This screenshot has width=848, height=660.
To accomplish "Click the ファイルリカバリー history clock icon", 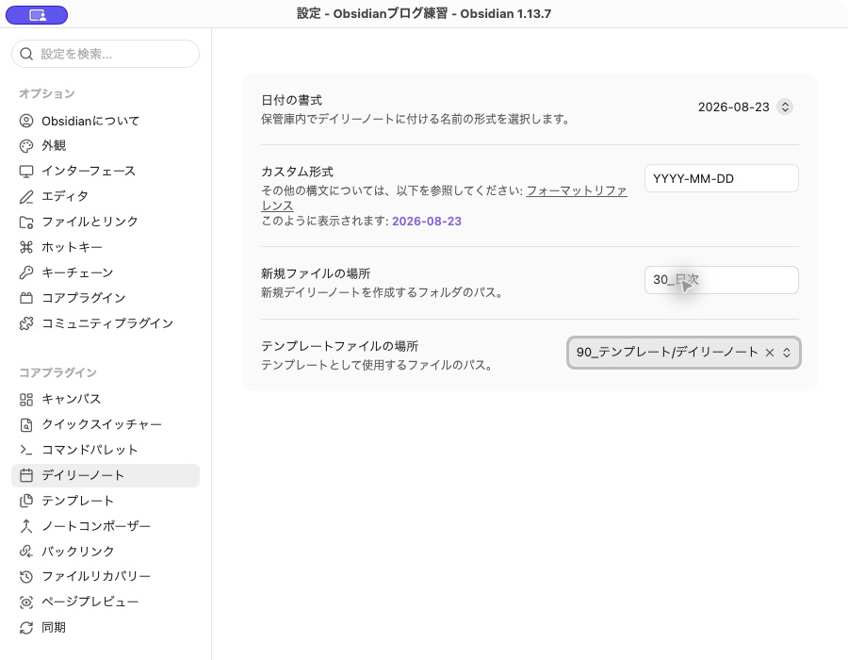I will [x=26, y=577].
